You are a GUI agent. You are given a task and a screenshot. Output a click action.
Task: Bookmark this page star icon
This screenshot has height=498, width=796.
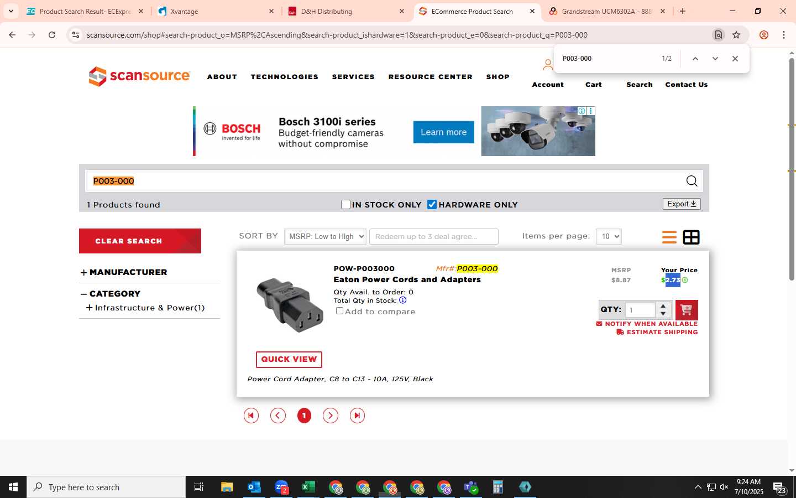[736, 35]
